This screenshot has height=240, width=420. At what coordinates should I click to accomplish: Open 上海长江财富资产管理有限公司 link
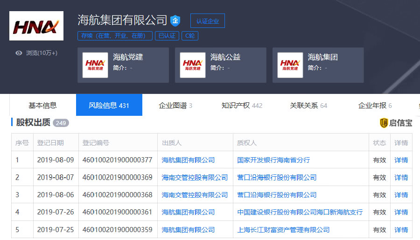(283, 230)
